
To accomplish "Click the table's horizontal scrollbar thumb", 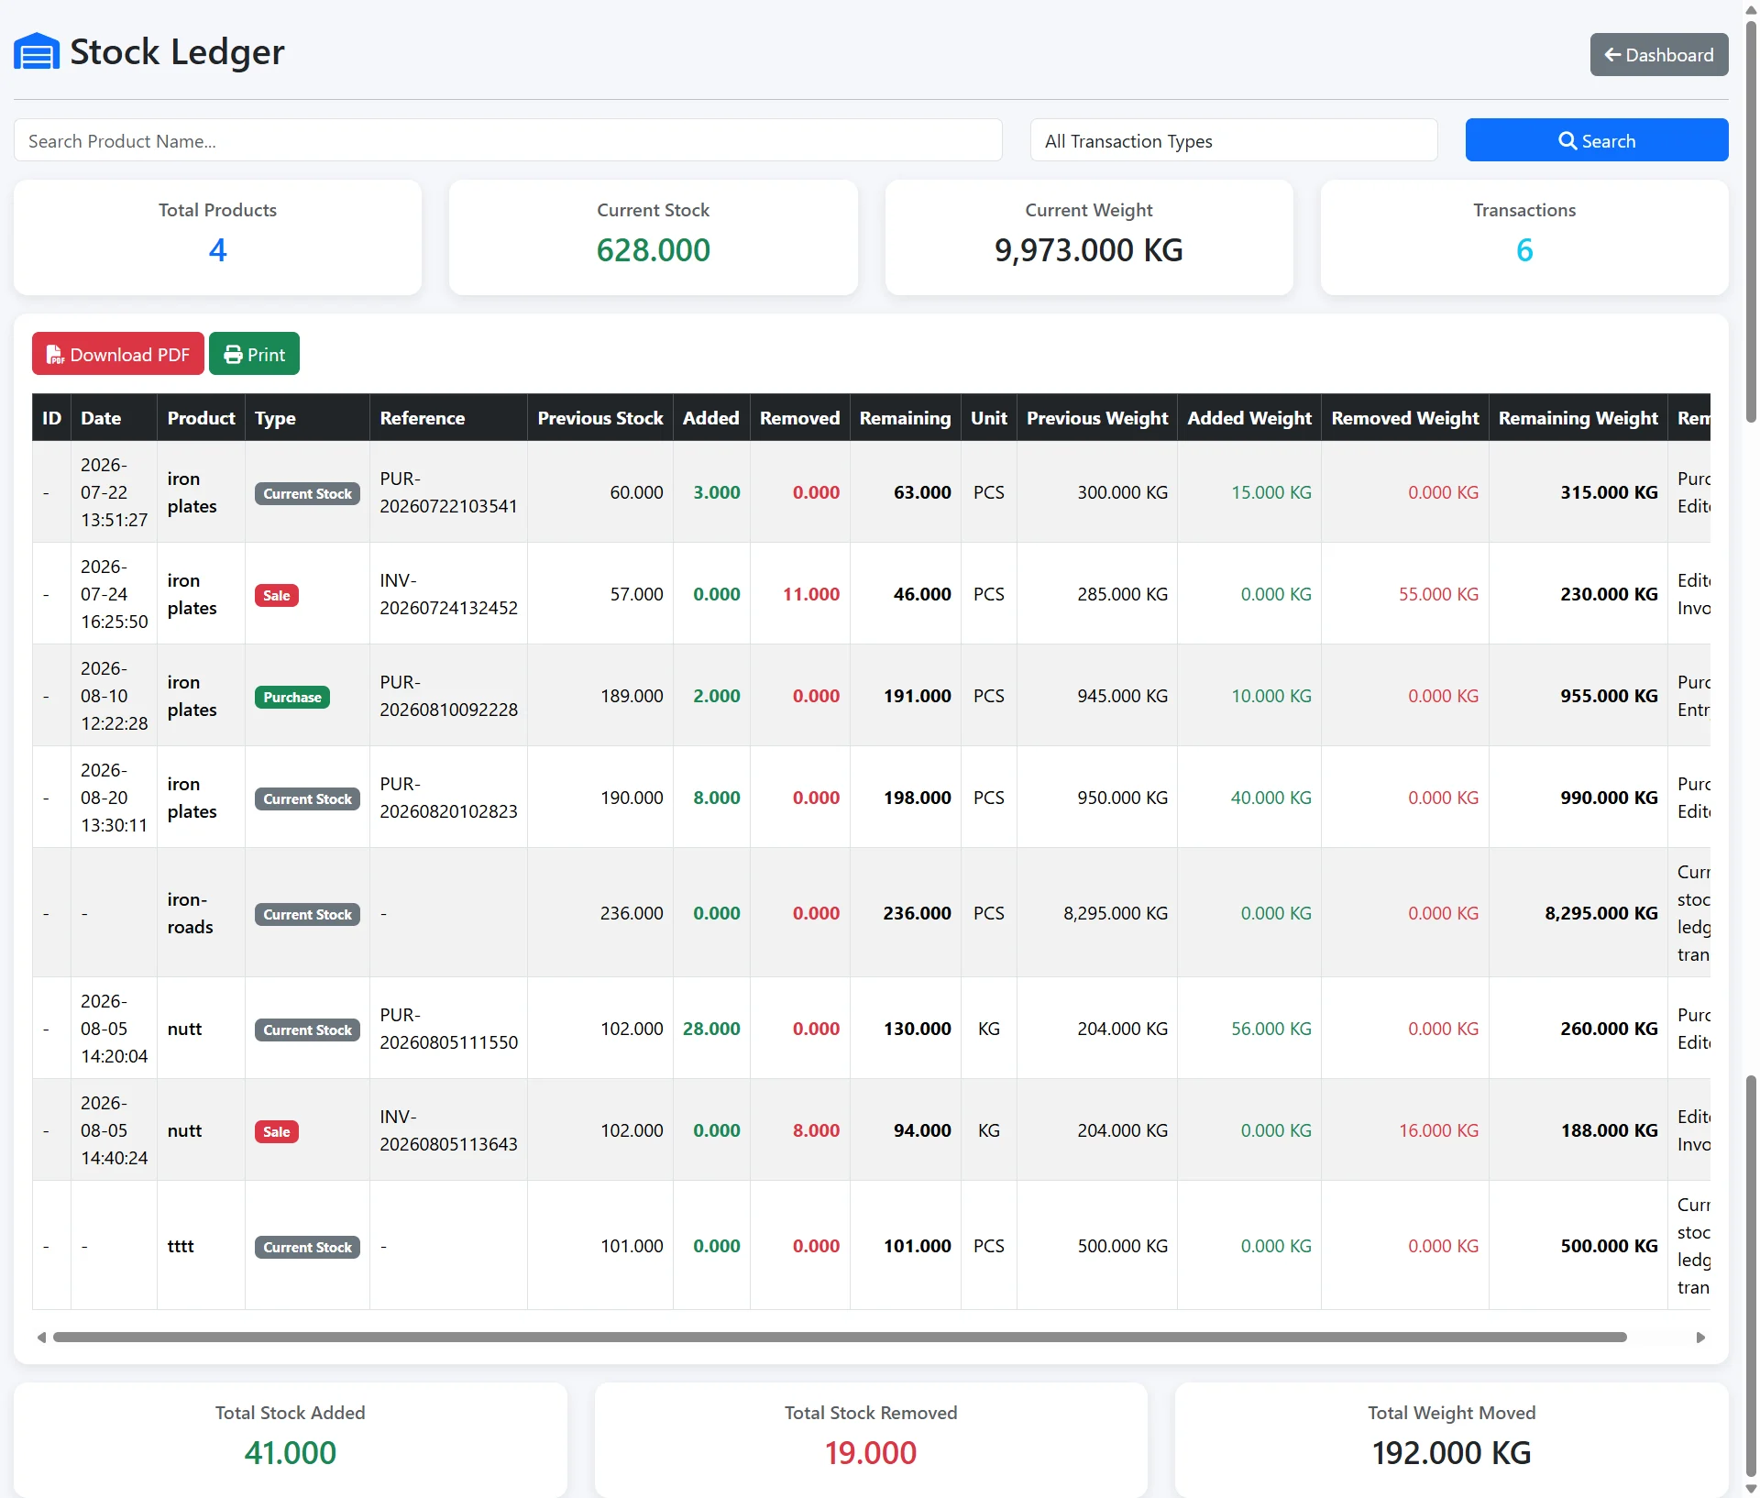I will pos(840,1337).
